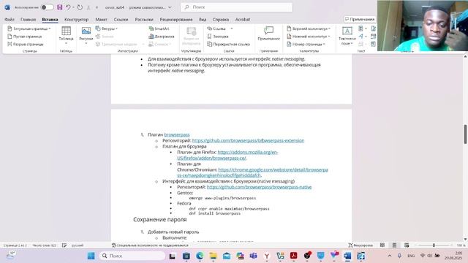This screenshot has height=263, width=468.
Task: Adjust the zoom slider handle
Action: (434, 245)
